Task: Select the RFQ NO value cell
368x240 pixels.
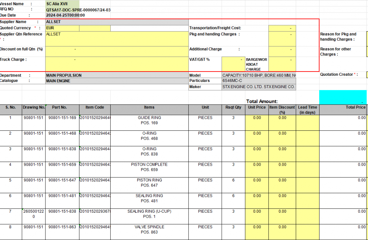Action: 78,10
